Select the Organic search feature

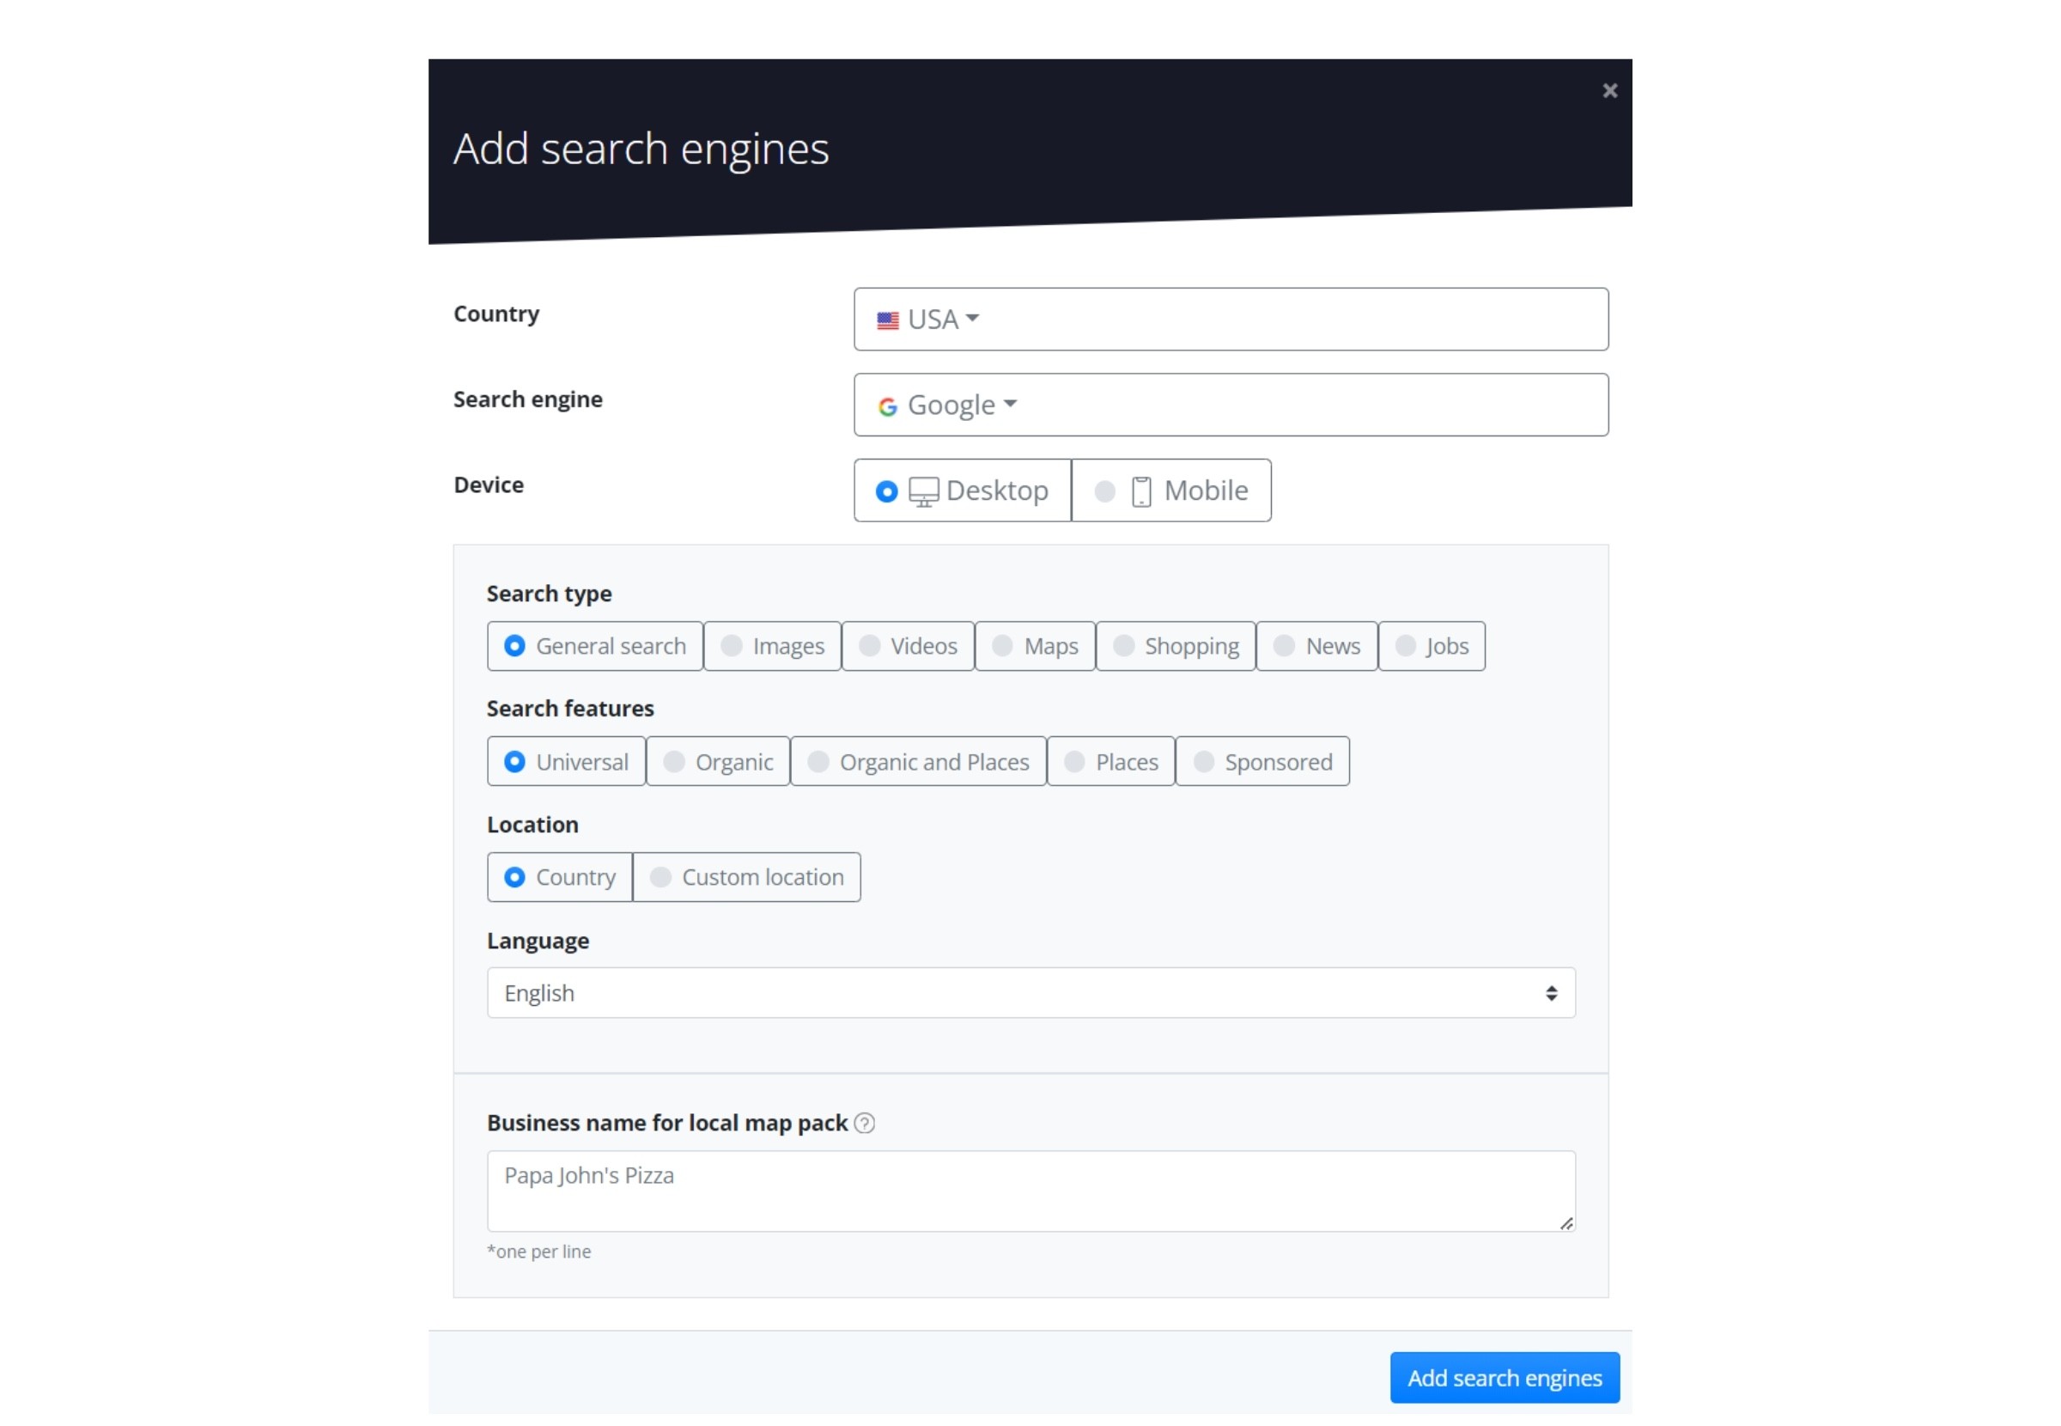pos(717,761)
